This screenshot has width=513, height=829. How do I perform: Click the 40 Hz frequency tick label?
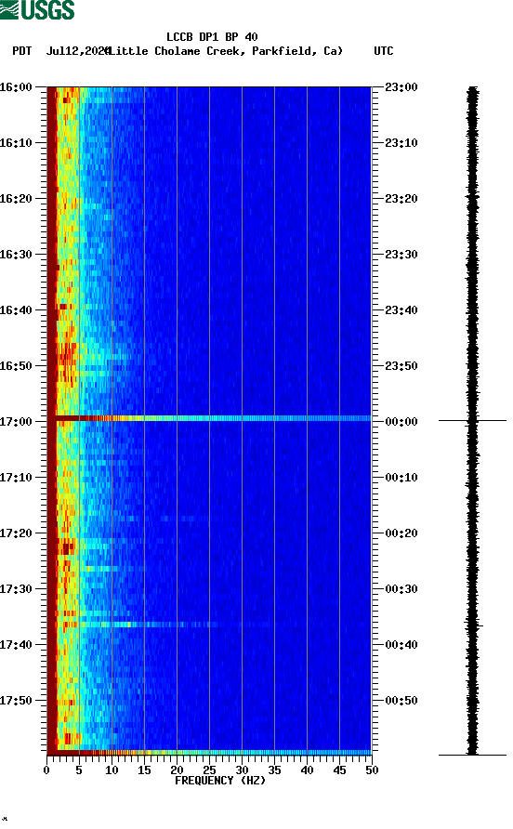click(307, 770)
